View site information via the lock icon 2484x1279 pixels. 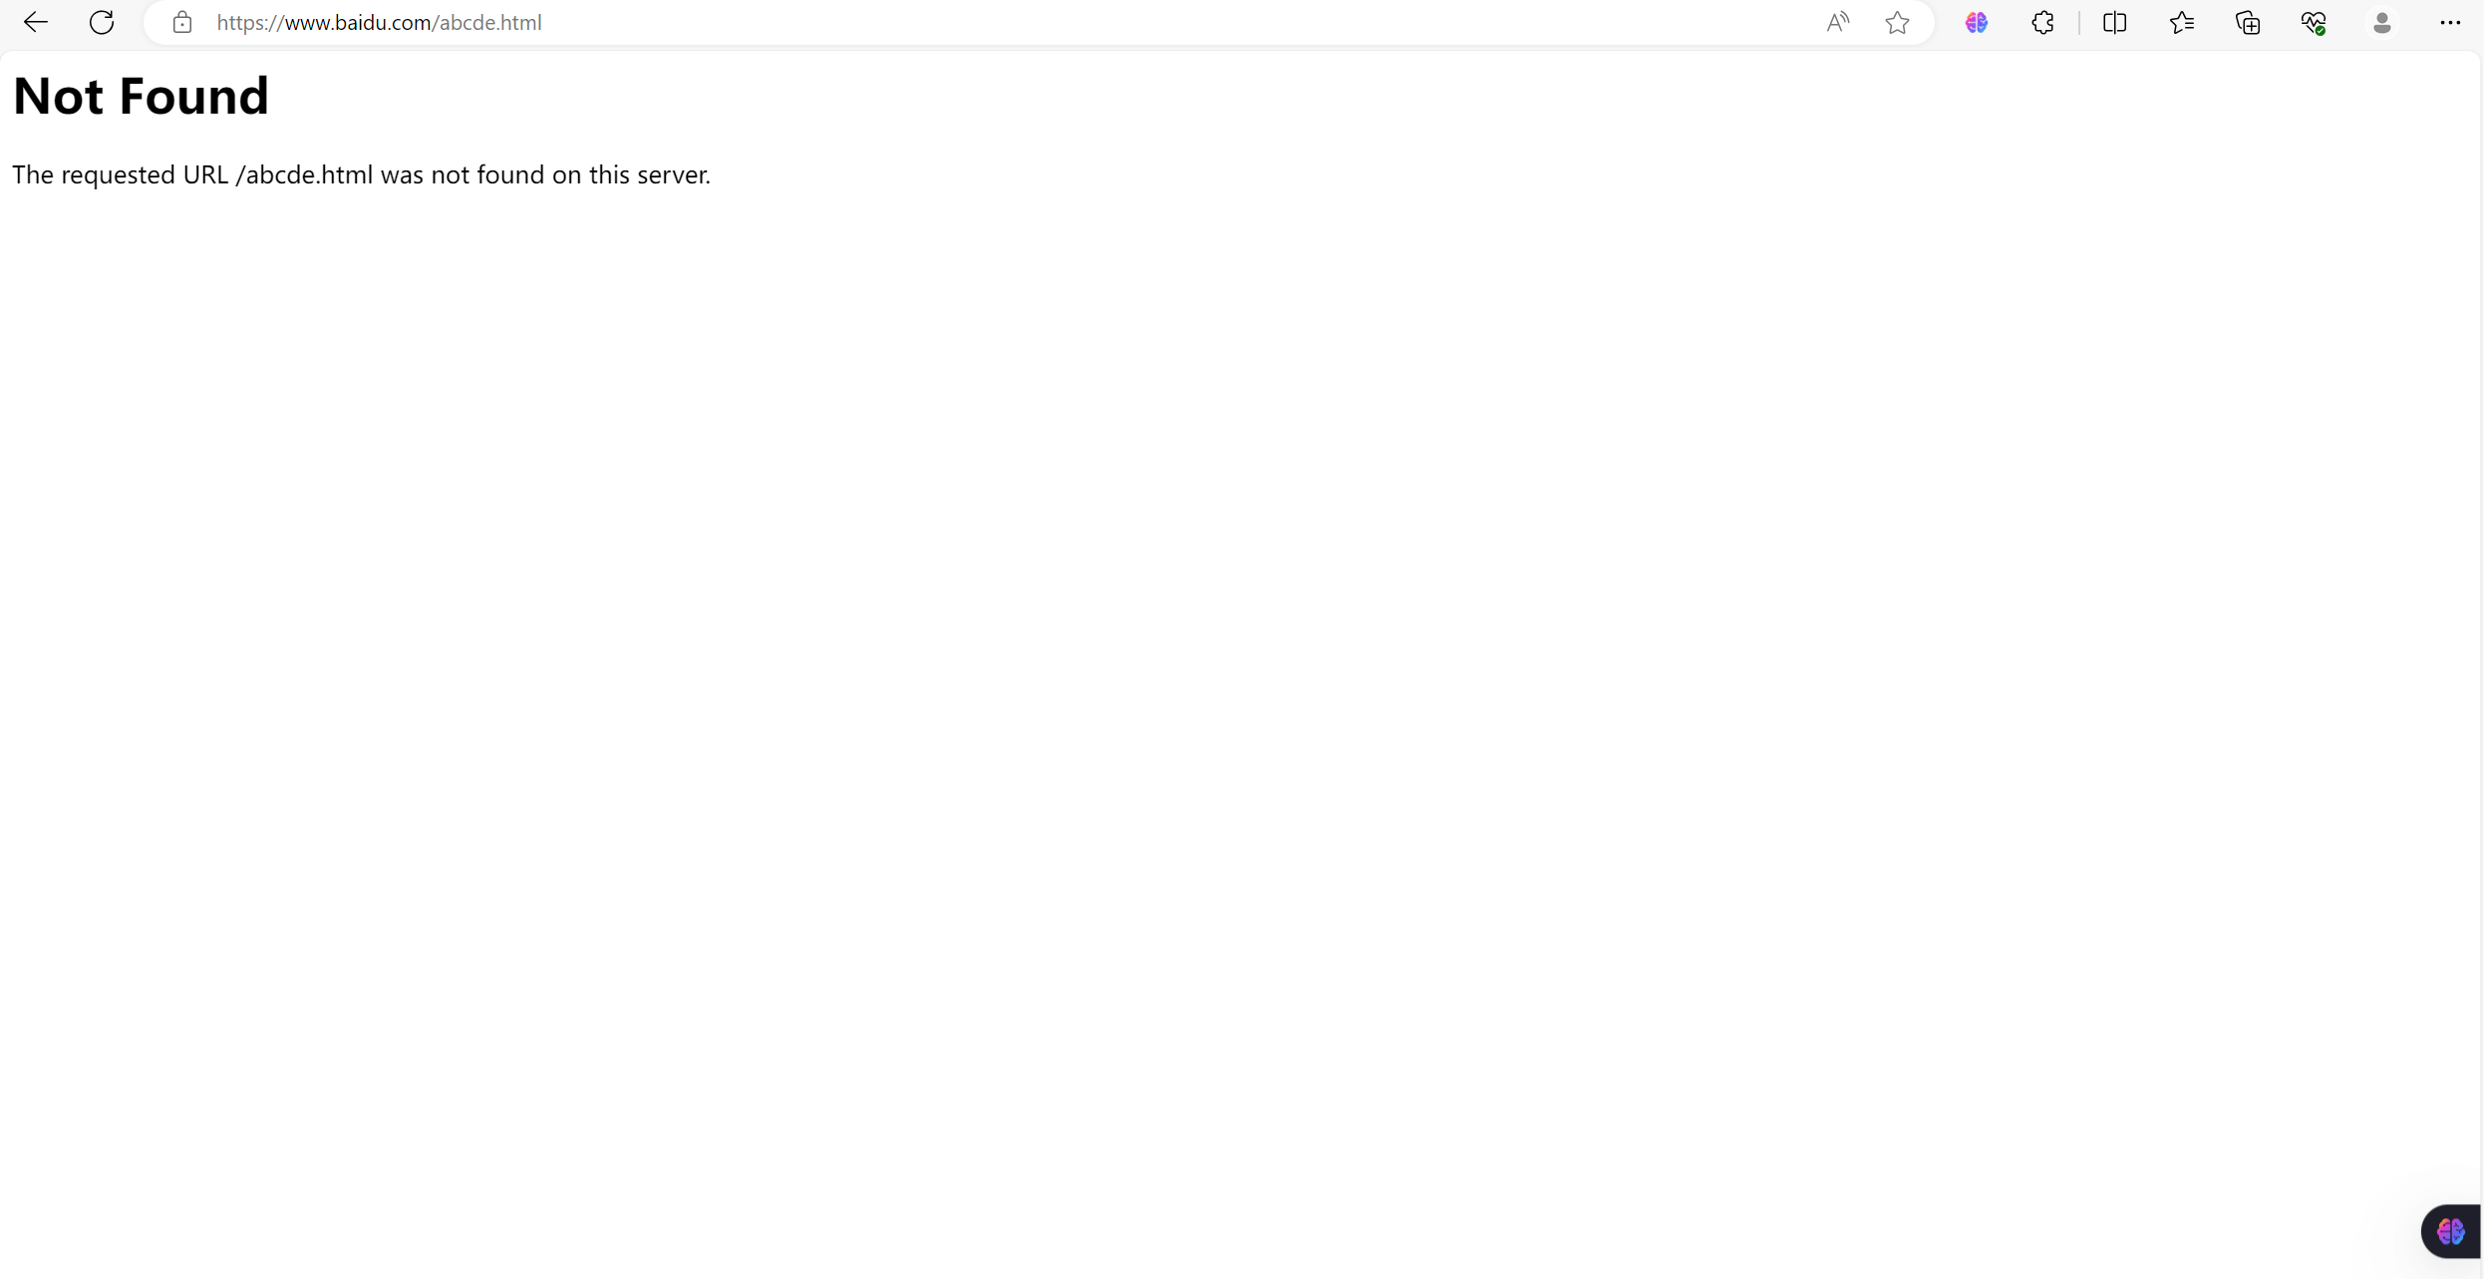(181, 22)
